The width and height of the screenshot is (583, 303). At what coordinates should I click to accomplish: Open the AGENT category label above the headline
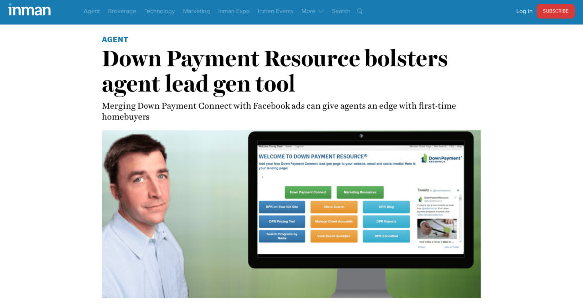(x=115, y=39)
